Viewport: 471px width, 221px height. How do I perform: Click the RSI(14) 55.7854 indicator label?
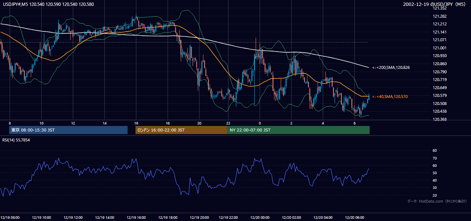pos(16,140)
